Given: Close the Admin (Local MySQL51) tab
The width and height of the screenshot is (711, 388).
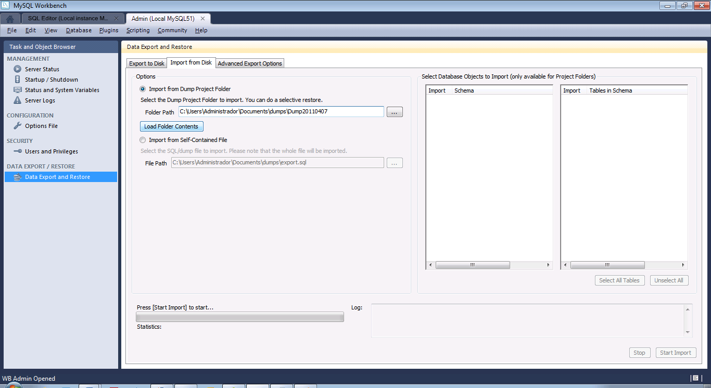Looking at the screenshot, I should click(x=203, y=18).
